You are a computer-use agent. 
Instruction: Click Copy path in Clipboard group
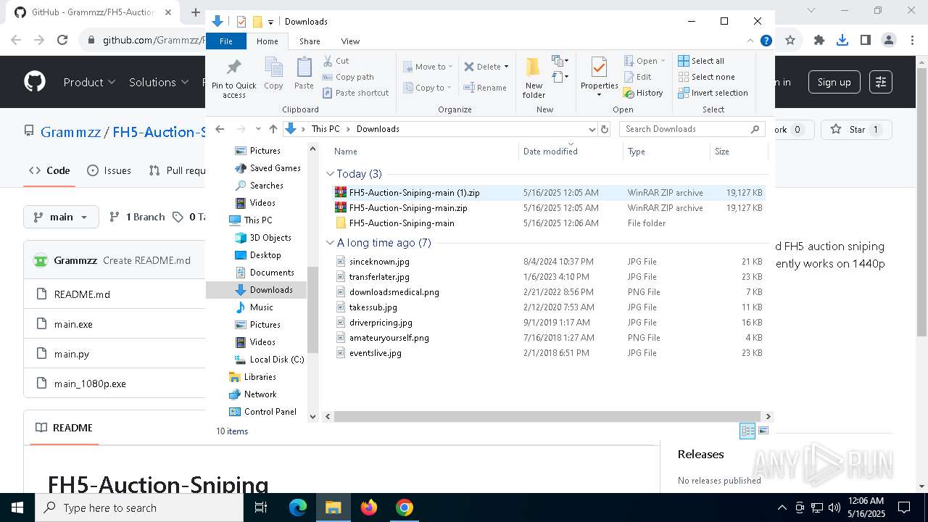(348, 77)
